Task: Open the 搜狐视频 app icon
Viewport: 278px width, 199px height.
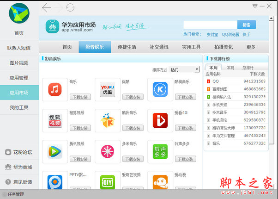Action: tap(55, 120)
